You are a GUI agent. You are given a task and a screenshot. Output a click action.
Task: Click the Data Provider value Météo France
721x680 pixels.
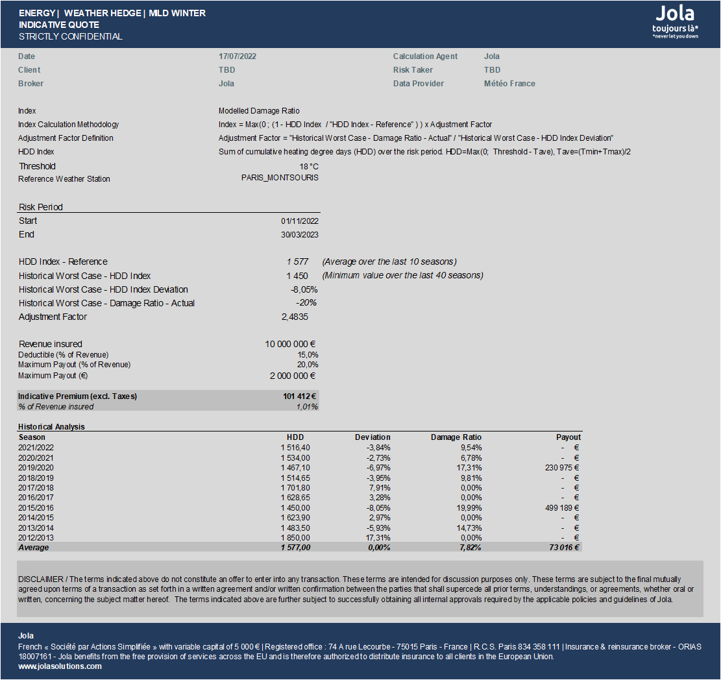pyautogui.click(x=509, y=83)
